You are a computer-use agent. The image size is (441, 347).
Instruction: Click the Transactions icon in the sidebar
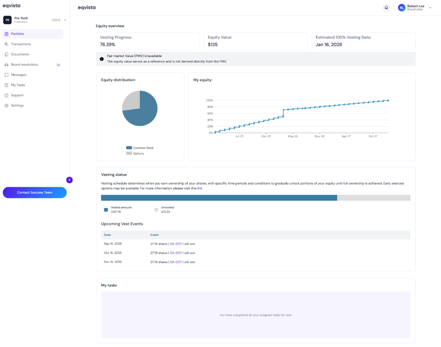click(7, 44)
